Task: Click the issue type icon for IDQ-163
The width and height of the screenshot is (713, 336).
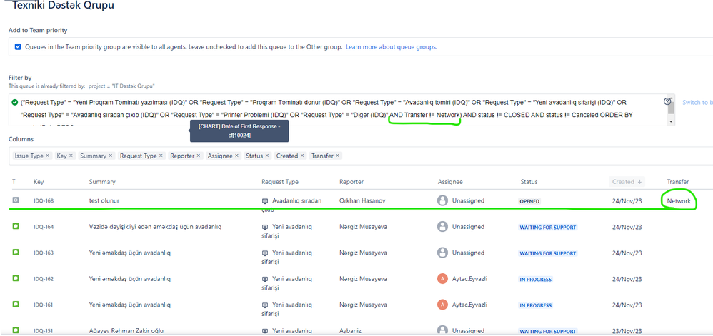Action: coord(16,252)
